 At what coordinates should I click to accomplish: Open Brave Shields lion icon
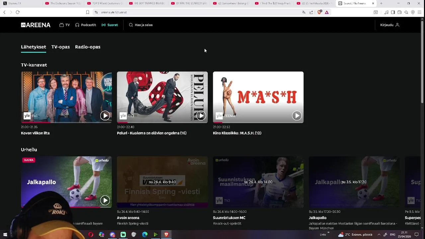click(319, 12)
